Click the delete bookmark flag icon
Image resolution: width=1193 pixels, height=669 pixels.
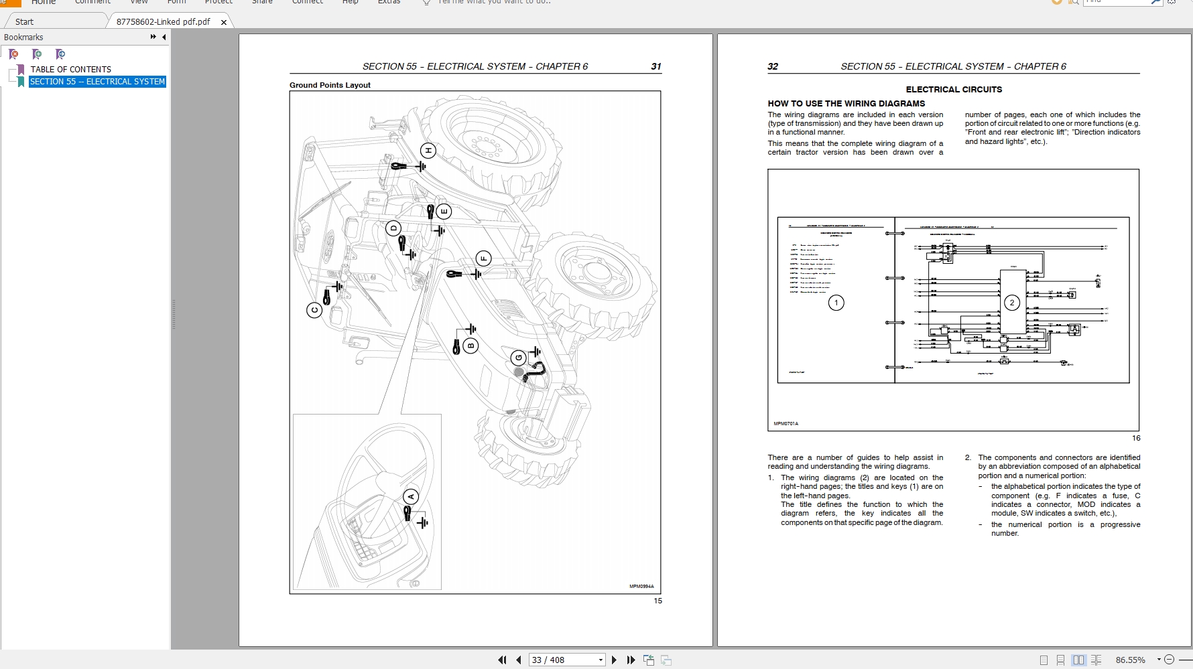(x=14, y=54)
